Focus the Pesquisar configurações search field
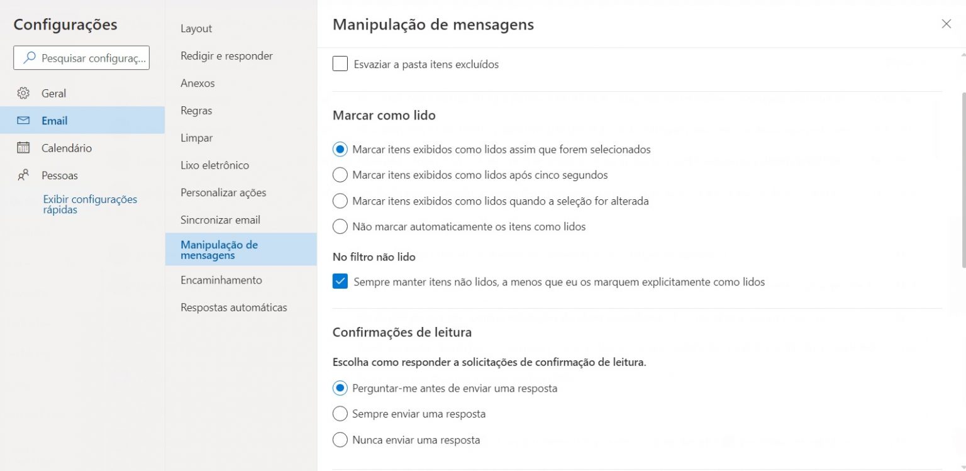This screenshot has height=471, width=966. 81,58
